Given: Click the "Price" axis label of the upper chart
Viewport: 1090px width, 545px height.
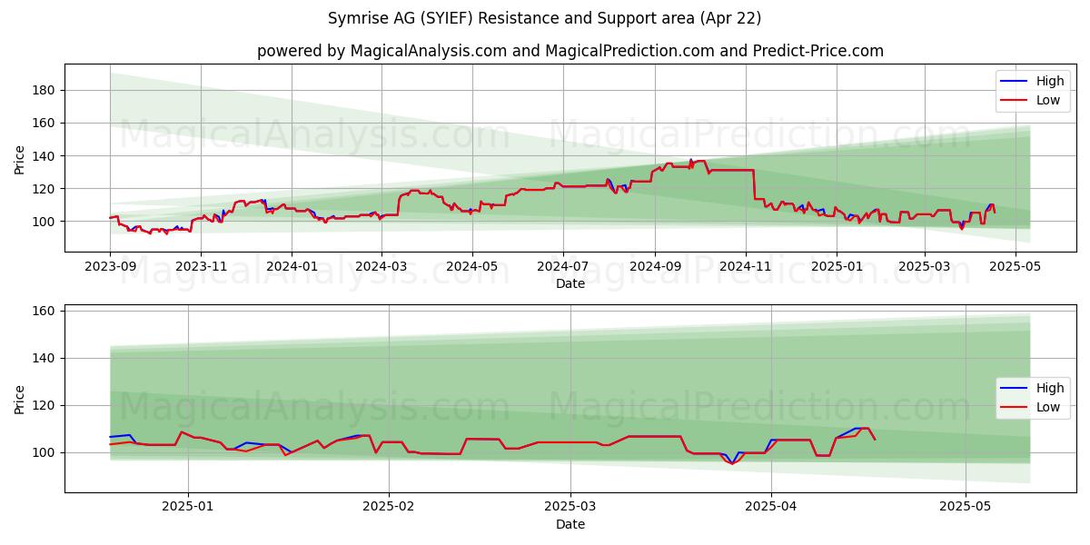Looking at the screenshot, I should (x=20, y=159).
